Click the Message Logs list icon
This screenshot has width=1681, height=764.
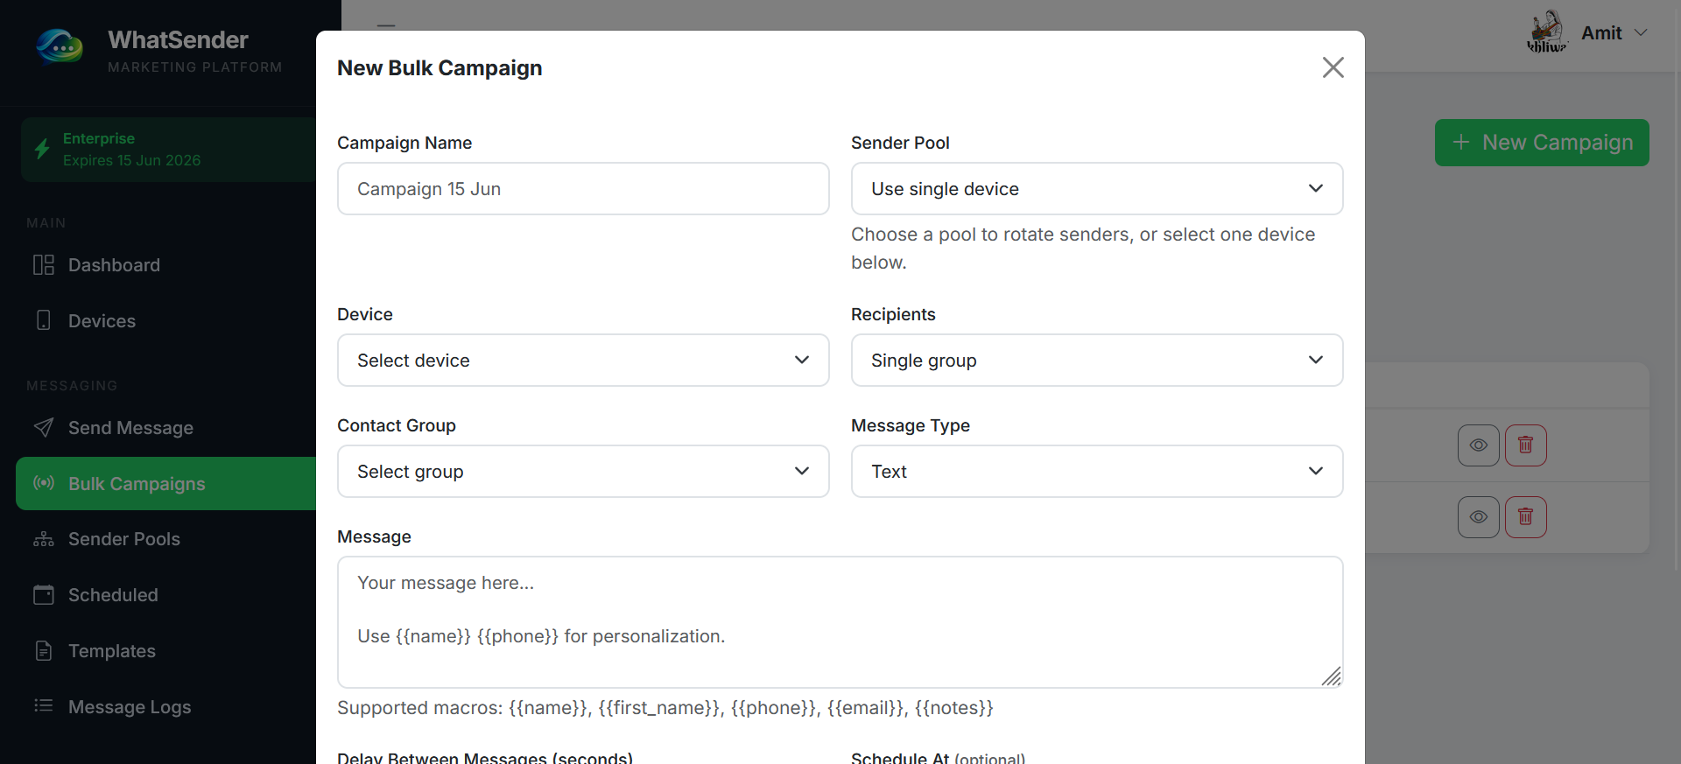tap(44, 705)
